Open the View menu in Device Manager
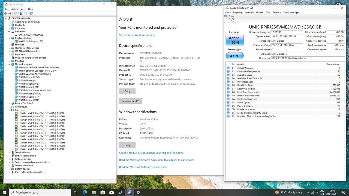The image size is (349, 196). 23,9
